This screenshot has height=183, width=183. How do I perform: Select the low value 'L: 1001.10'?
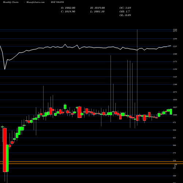click(x=97, y=11)
